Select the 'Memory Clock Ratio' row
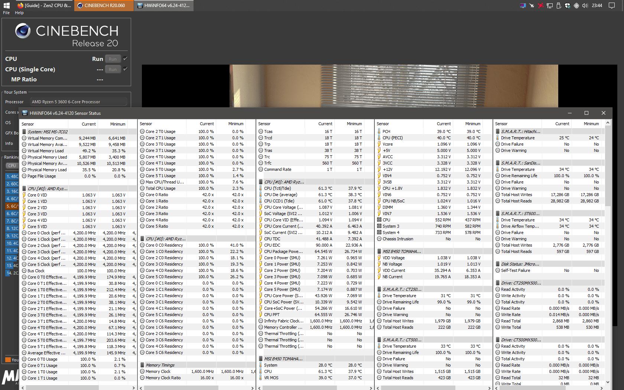This screenshot has height=390, width=624. pos(197,378)
